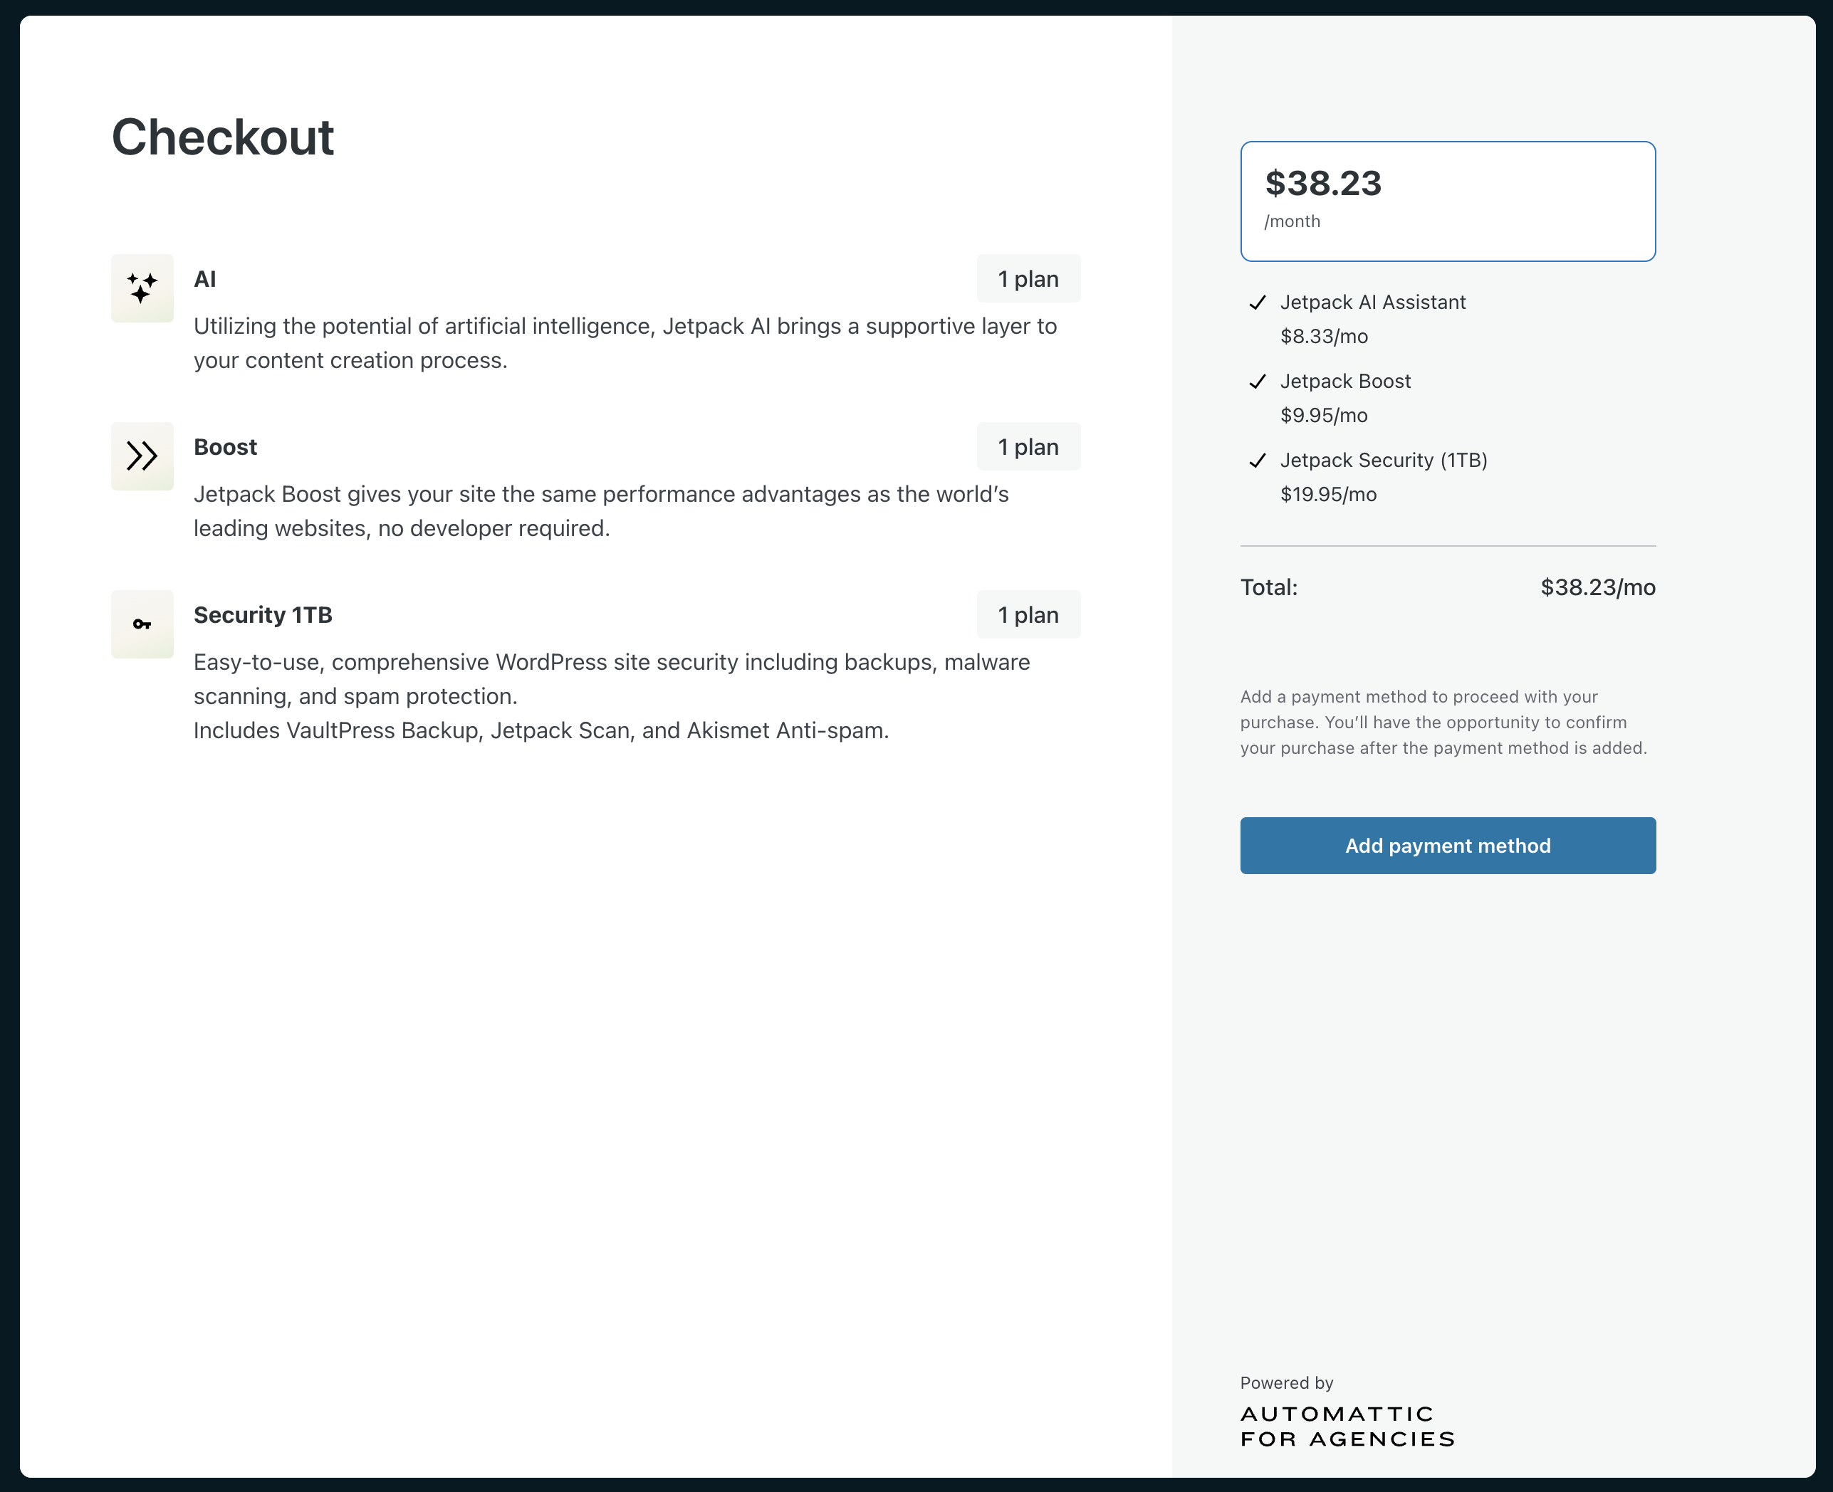
Task: Click the AI "1 plan" badge
Action: [1028, 278]
